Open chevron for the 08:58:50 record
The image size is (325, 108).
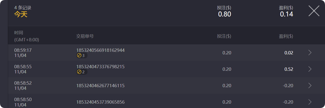(310, 102)
